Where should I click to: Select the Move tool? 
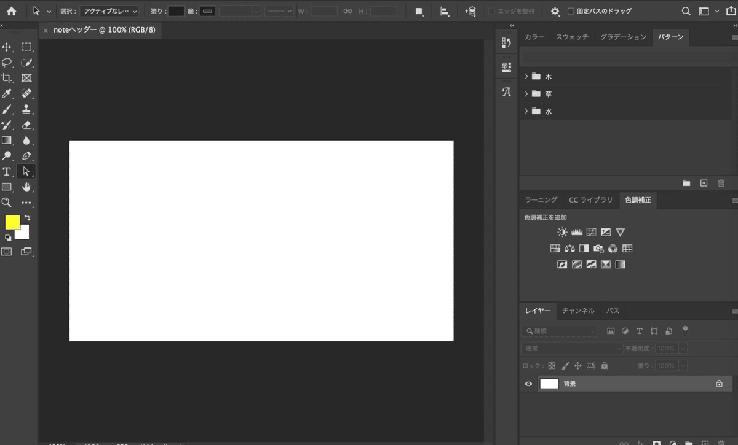(7, 47)
